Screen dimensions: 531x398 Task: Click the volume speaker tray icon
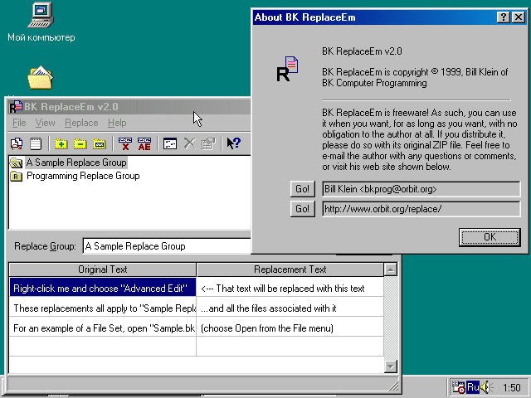pos(485,387)
